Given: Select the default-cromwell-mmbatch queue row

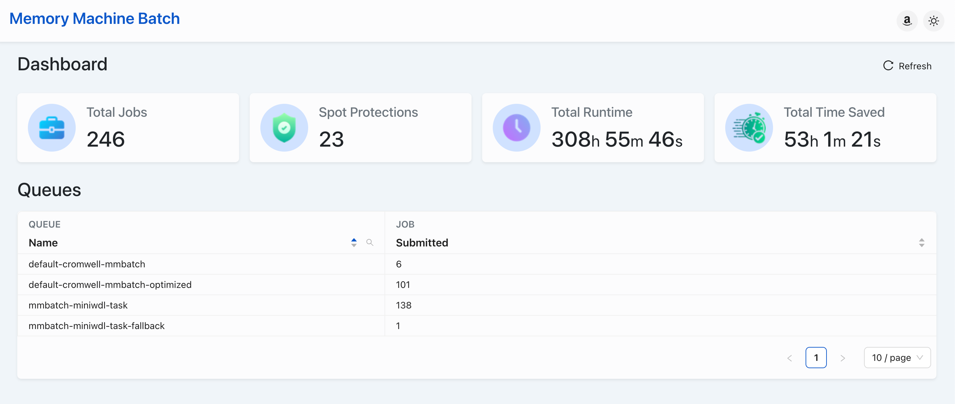Looking at the screenshot, I should [x=477, y=264].
